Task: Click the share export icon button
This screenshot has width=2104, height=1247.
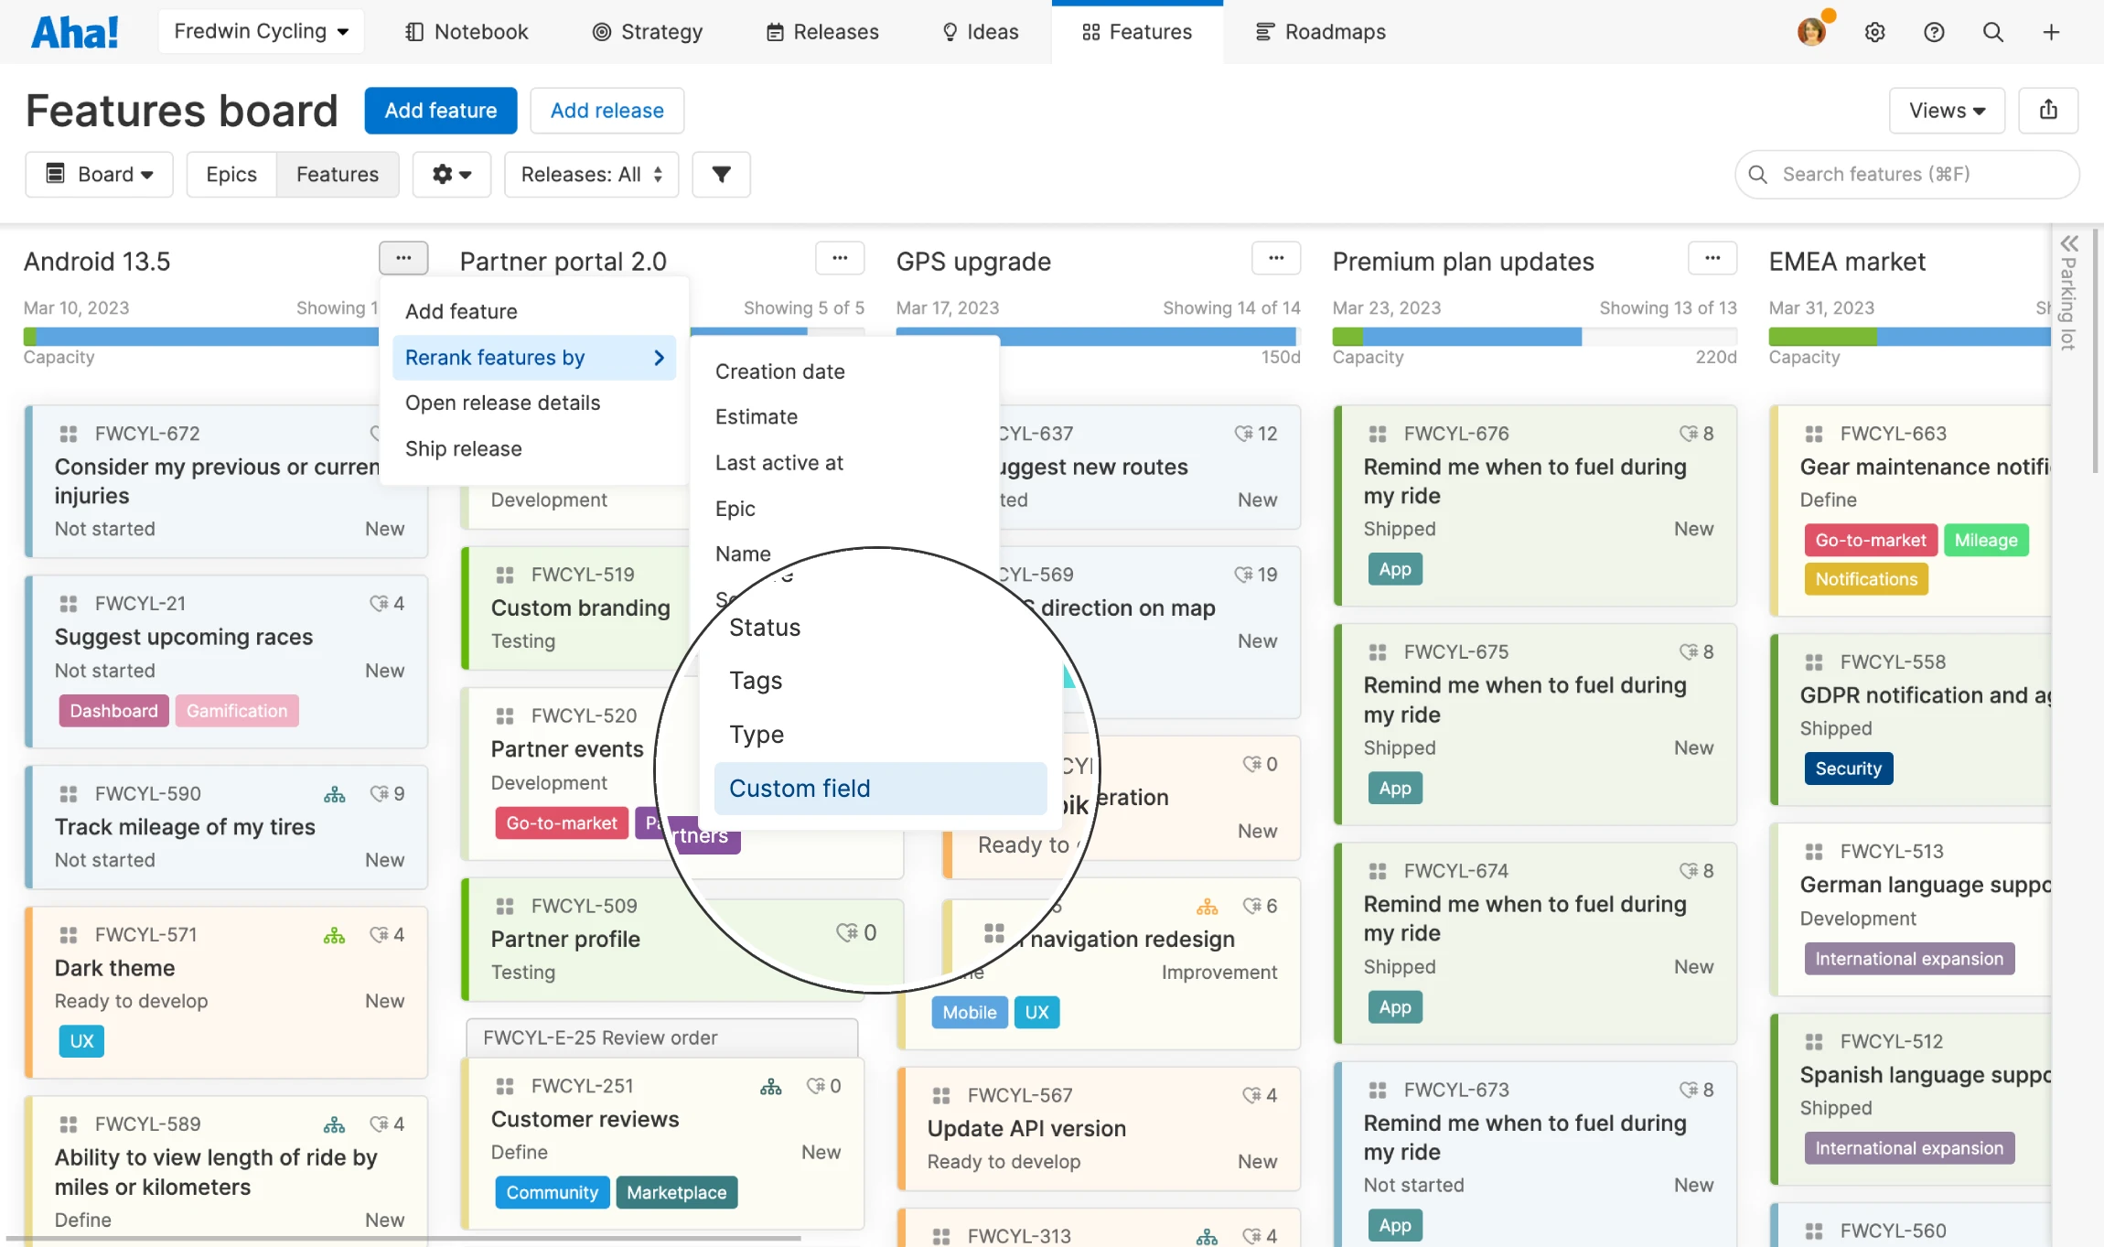Action: pyautogui.click(x=2048, y=111)
